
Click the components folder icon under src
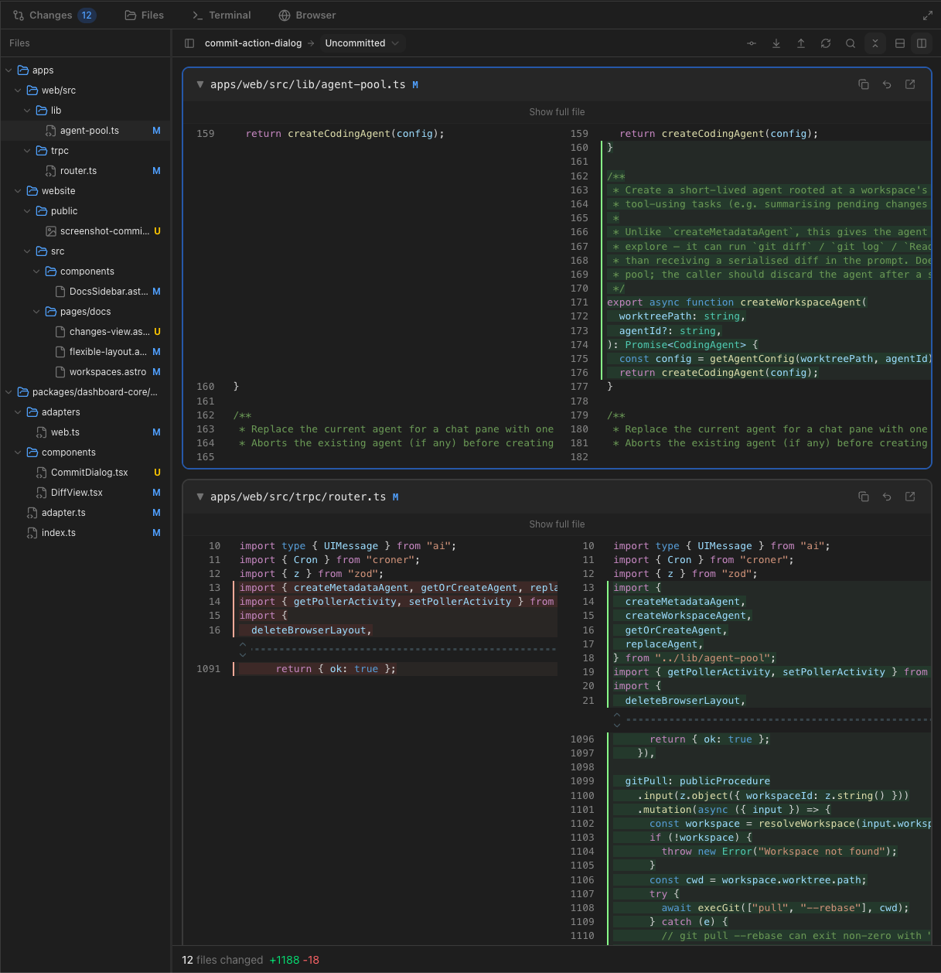click(x=51, y=271)
